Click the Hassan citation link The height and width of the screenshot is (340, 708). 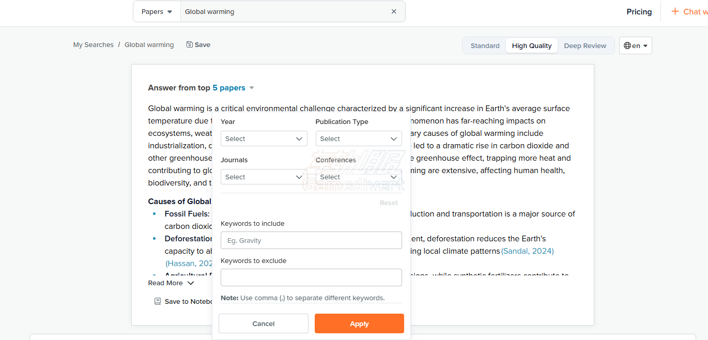(189, 263)
